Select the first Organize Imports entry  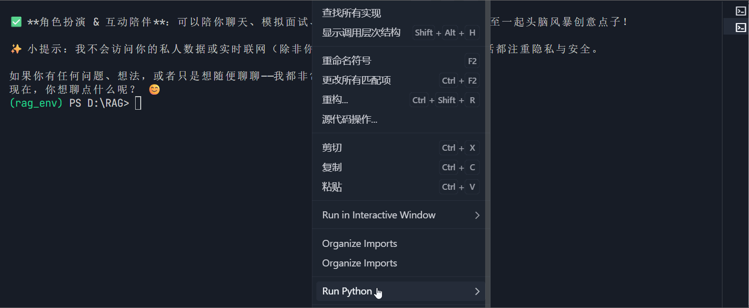tap(359, 243)
